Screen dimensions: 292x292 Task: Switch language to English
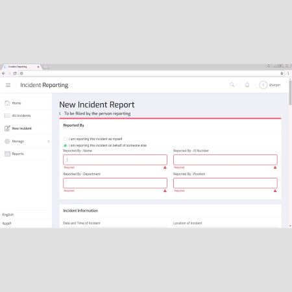pyautogui.click(x=8, y=215)
